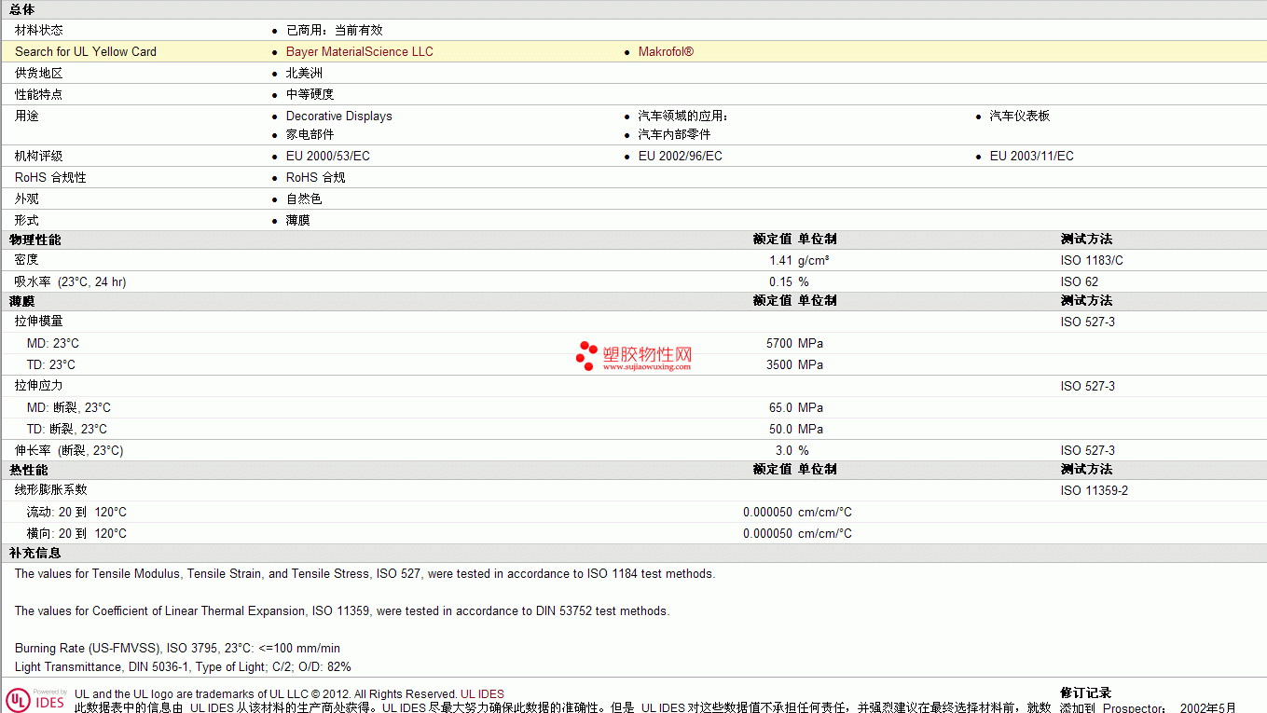Open the Bayer MaterialScience LLC link

tap(359, 51)
